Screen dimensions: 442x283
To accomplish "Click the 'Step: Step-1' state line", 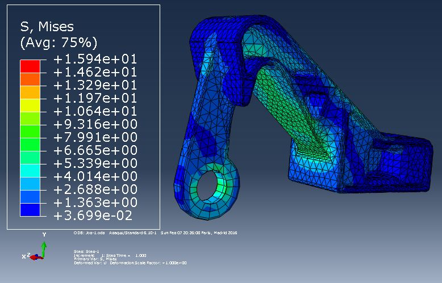I will [x=86, y=251].
